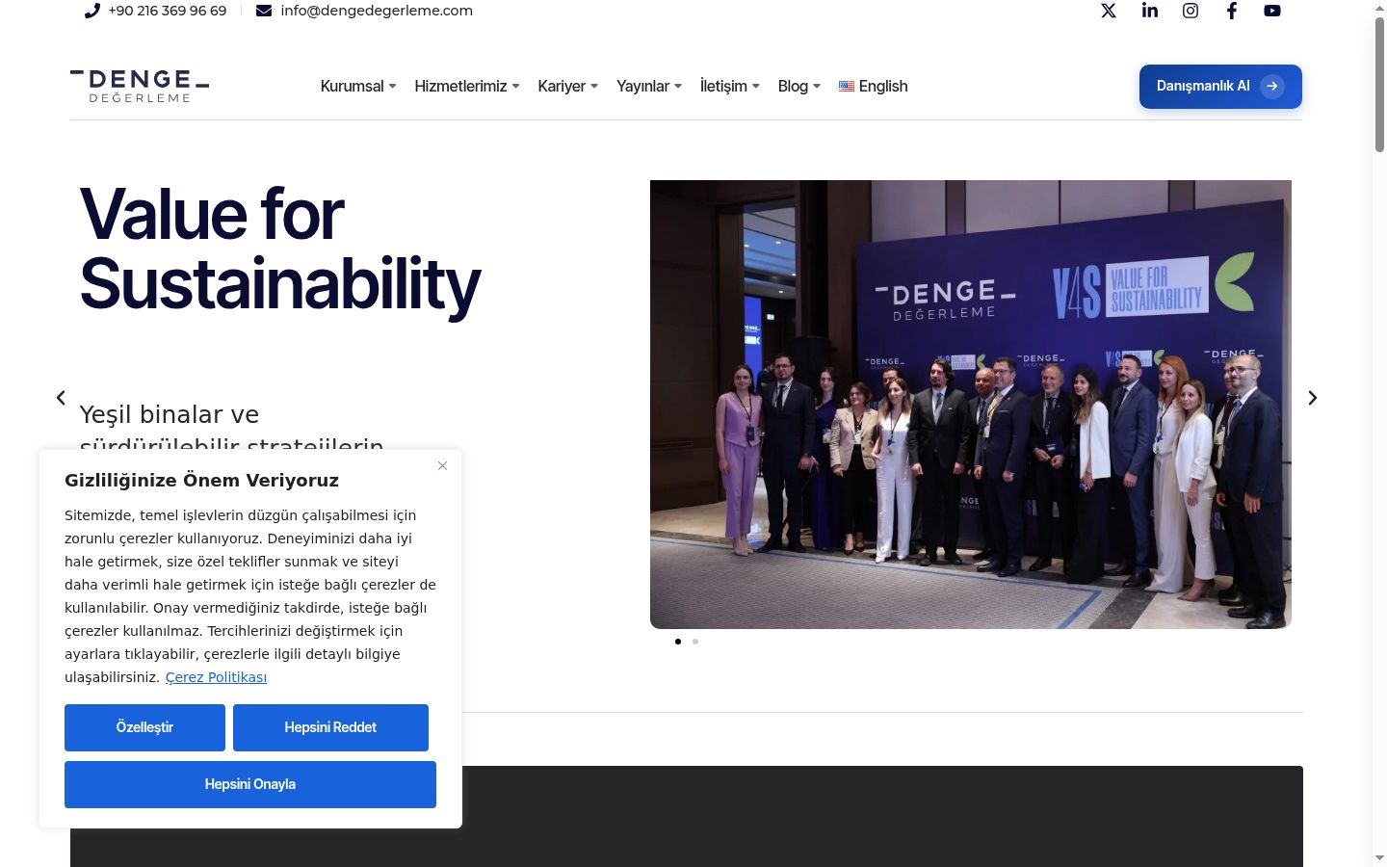Select the second slide indicator dot

695,642
